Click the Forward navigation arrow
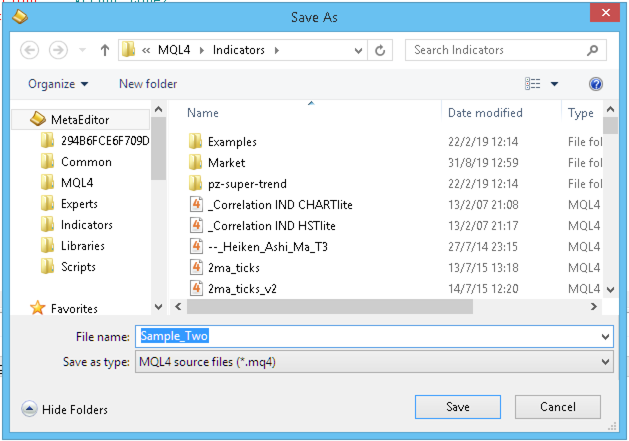This screenshot has height=441, width=629. click(x=58, y=50)
